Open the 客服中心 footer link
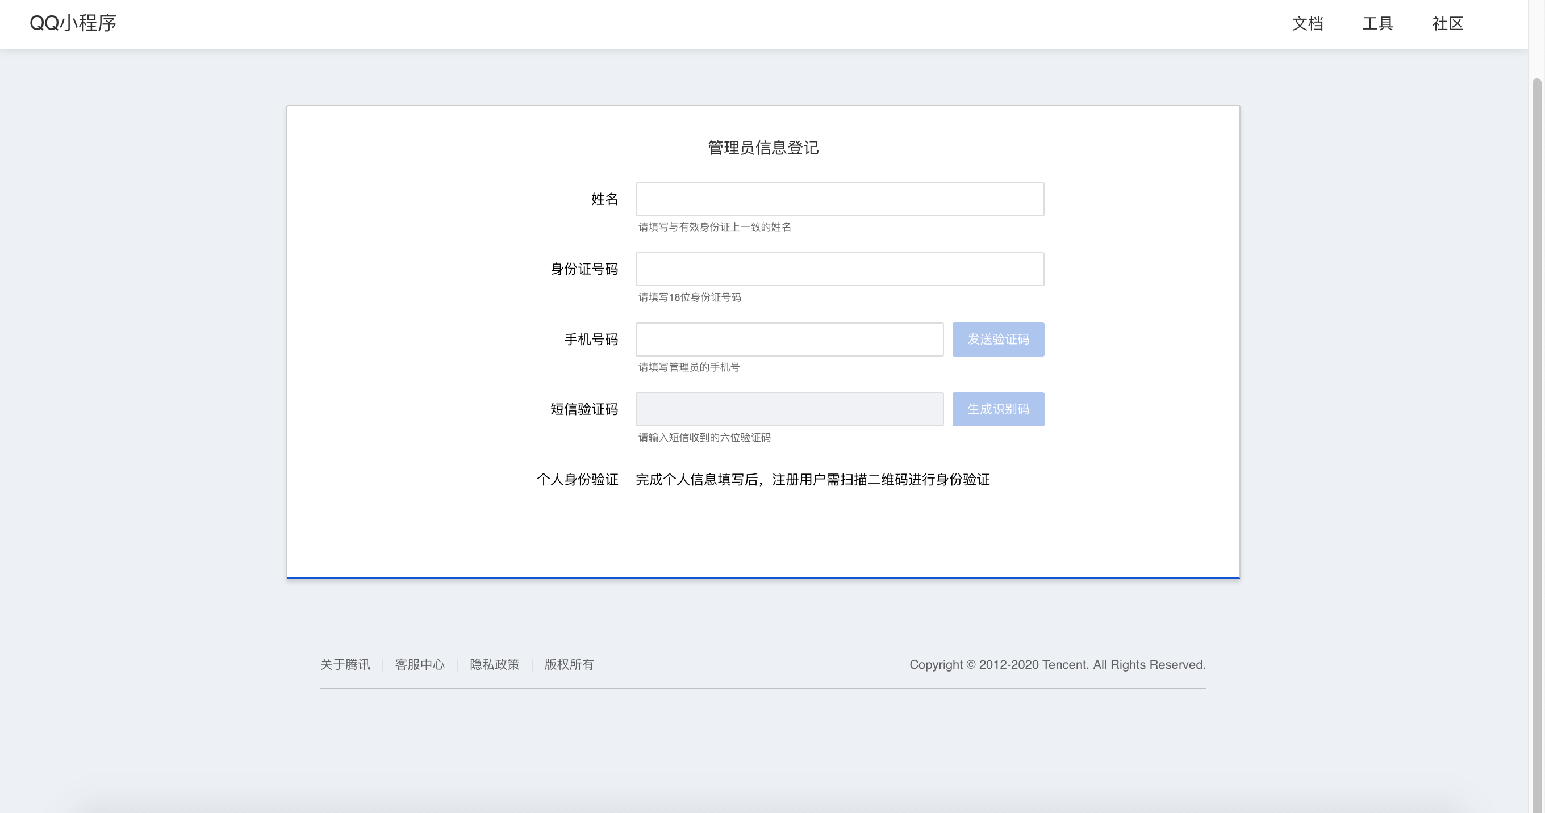 coord(420,664)
